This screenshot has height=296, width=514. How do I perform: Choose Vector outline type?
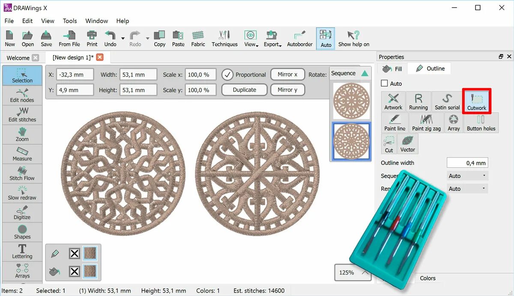point(408,144)
